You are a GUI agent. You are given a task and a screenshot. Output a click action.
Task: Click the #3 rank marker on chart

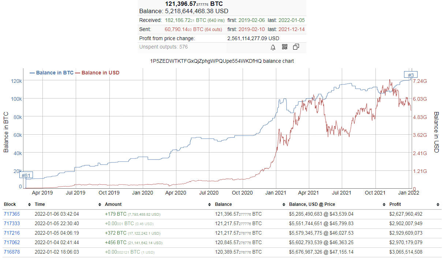click(x=411, y=75)
